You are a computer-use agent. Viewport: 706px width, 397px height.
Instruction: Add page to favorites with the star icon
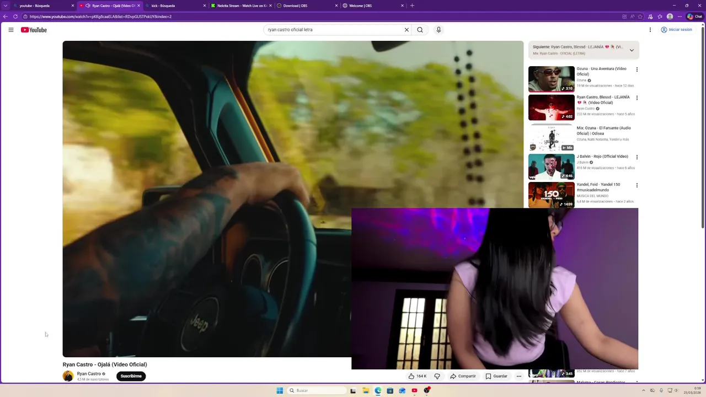click(640, 17)
